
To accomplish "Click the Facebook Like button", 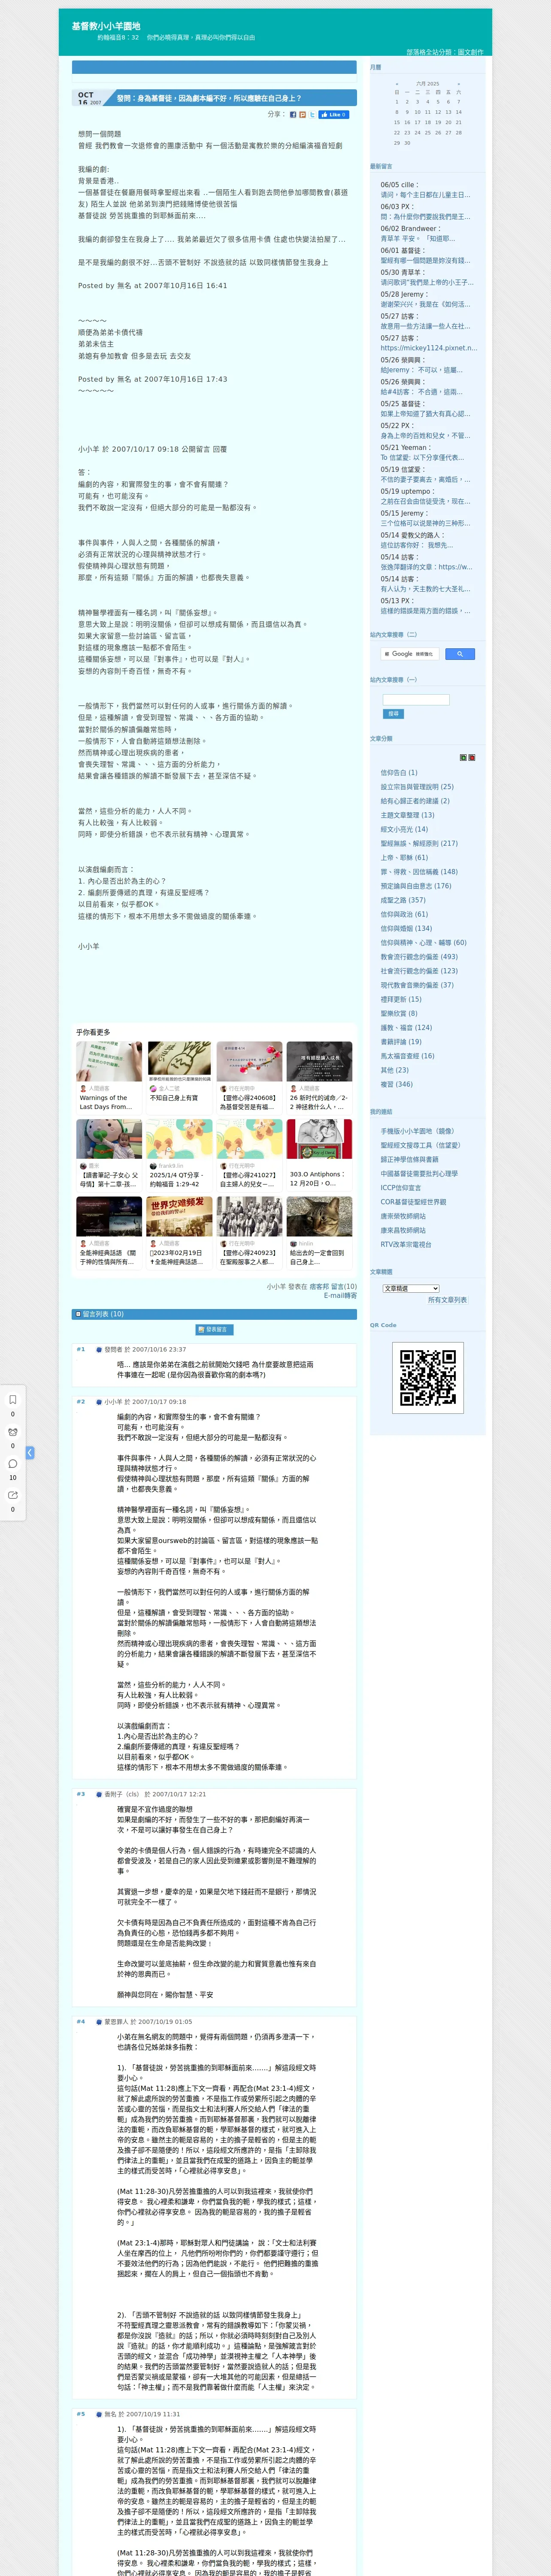I will (334, 115).
